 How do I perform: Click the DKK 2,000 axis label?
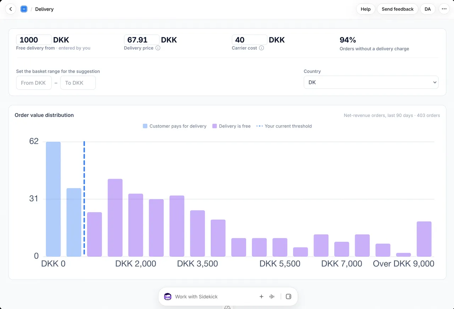[136, 264]
